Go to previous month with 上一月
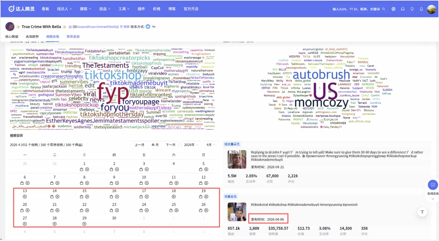The width and height of the screenshot is (439, 241). [x=140, y=145]
